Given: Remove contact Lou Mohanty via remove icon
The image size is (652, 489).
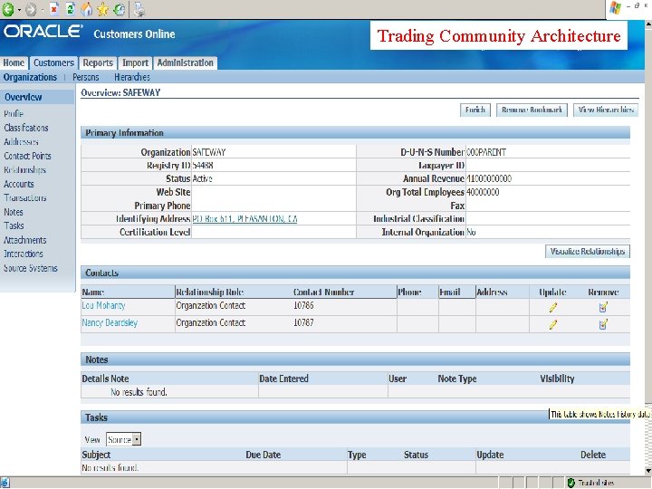Looking at the screenshot, I should point(603,307).
